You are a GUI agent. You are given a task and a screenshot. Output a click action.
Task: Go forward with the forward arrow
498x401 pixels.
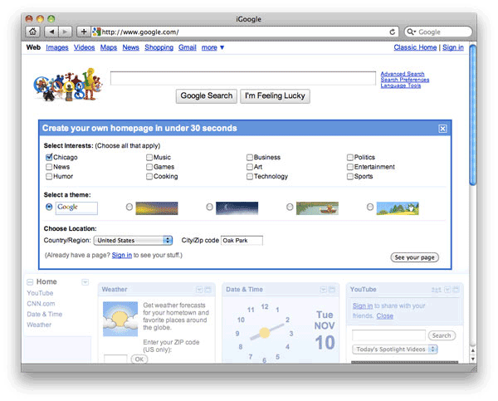(65, 32)
